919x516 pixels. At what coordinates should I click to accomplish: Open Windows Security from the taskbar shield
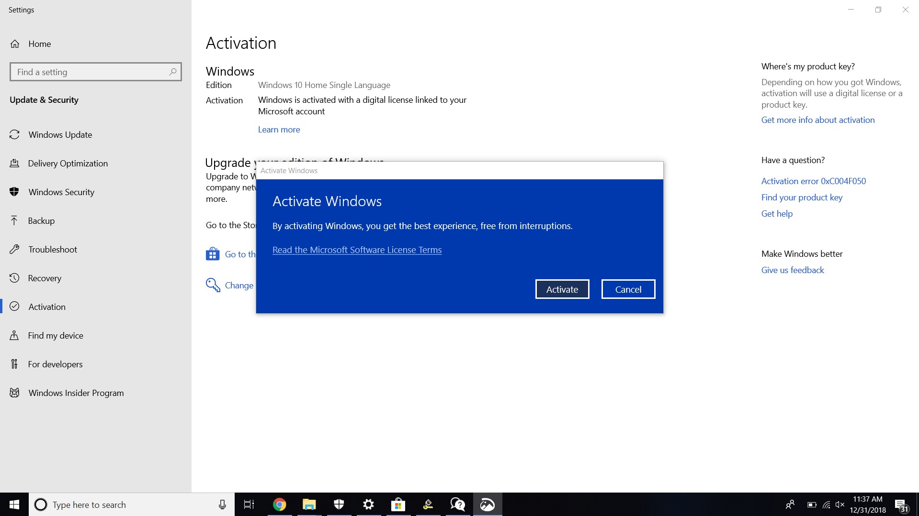pos(339,505)
